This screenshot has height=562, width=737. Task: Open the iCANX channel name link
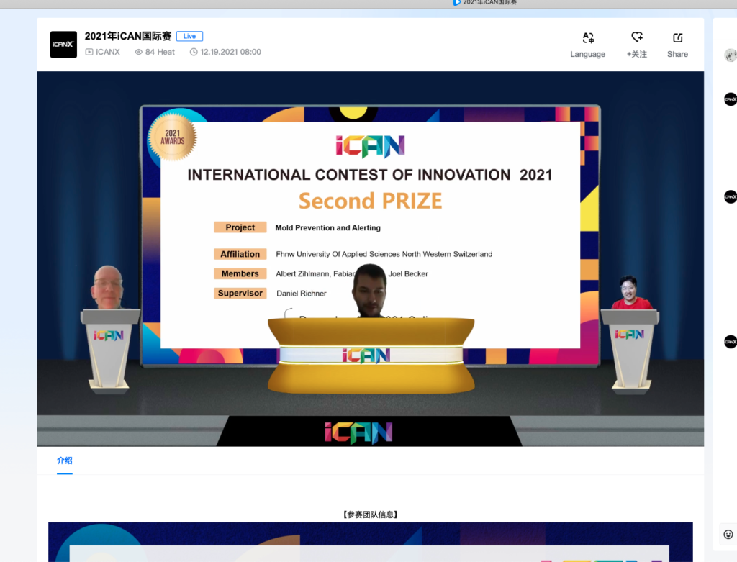click(x=108, y=52)
